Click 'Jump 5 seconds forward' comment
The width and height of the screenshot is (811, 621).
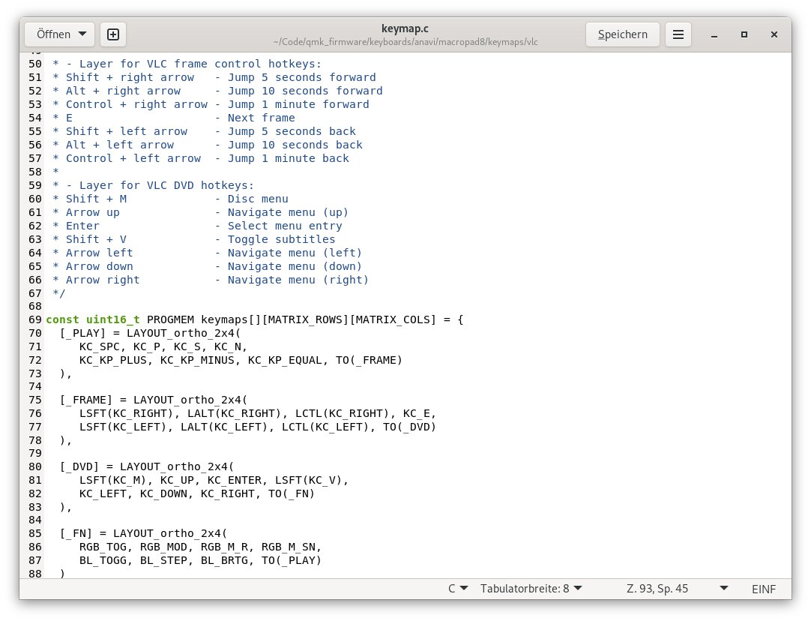click(x=301, y=78)
